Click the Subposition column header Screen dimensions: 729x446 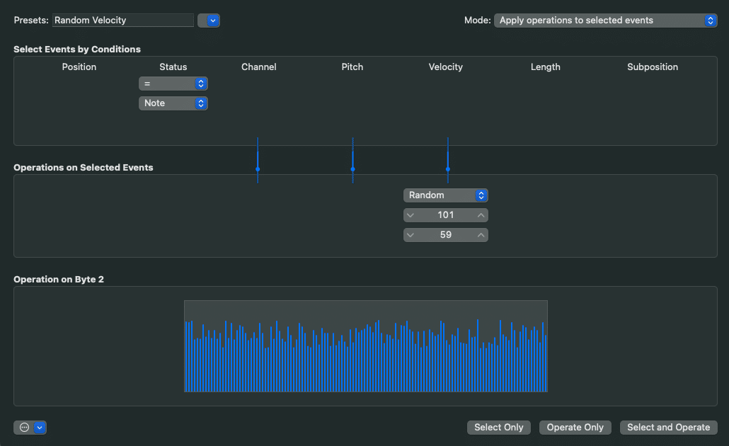[x=653, y=67]
